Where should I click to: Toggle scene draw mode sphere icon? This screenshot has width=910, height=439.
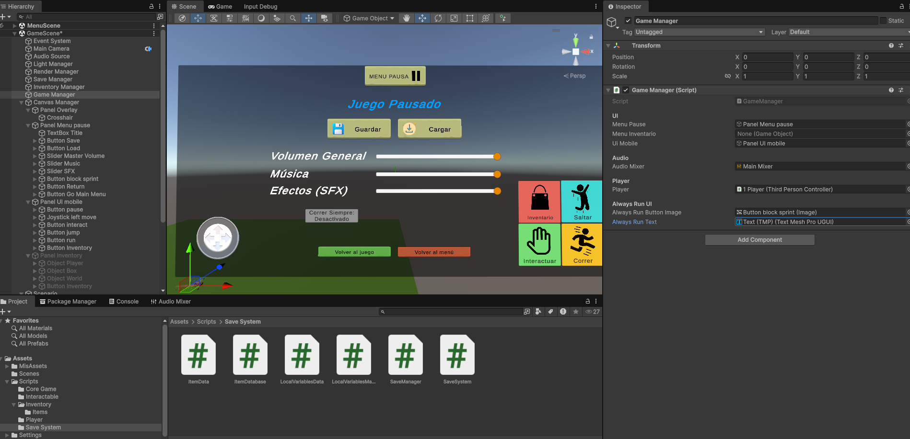[x=261, y=18]
